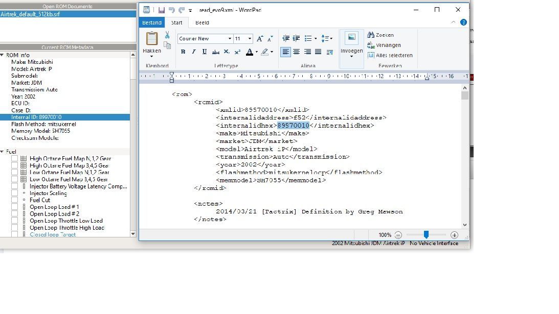Click Alles selecteren button
559x314 pixels.
click(x=390, y=55)
